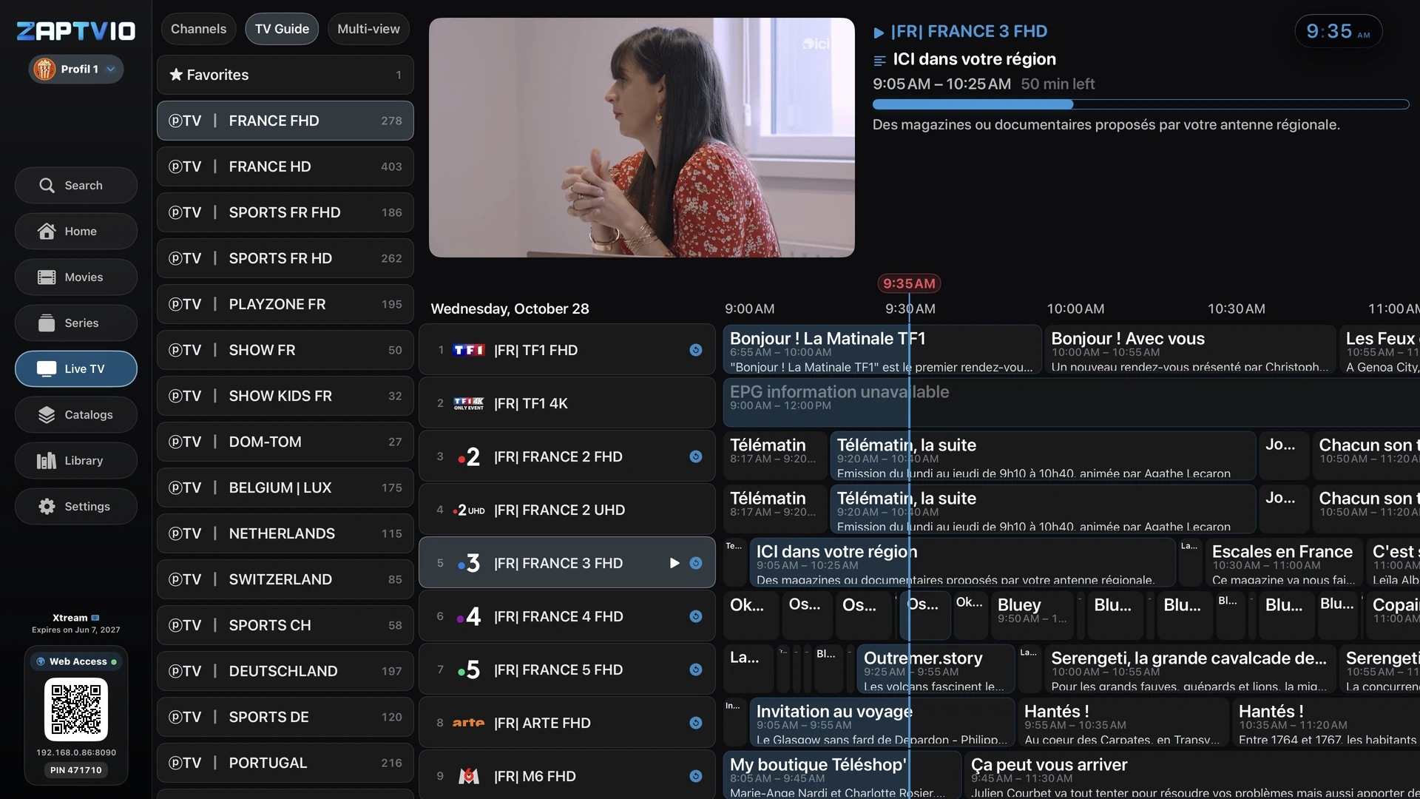Open the PLAYZONE FR category
Screen dimensions: 1420x799
[x=285, y=304]
